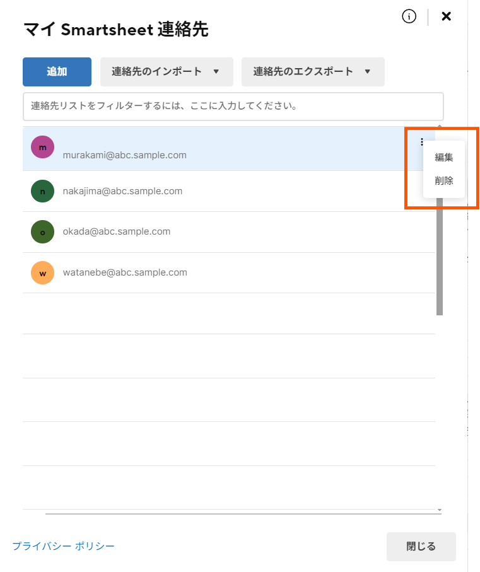Click the three-dot menu icon on murakami row

click(422, 143)
